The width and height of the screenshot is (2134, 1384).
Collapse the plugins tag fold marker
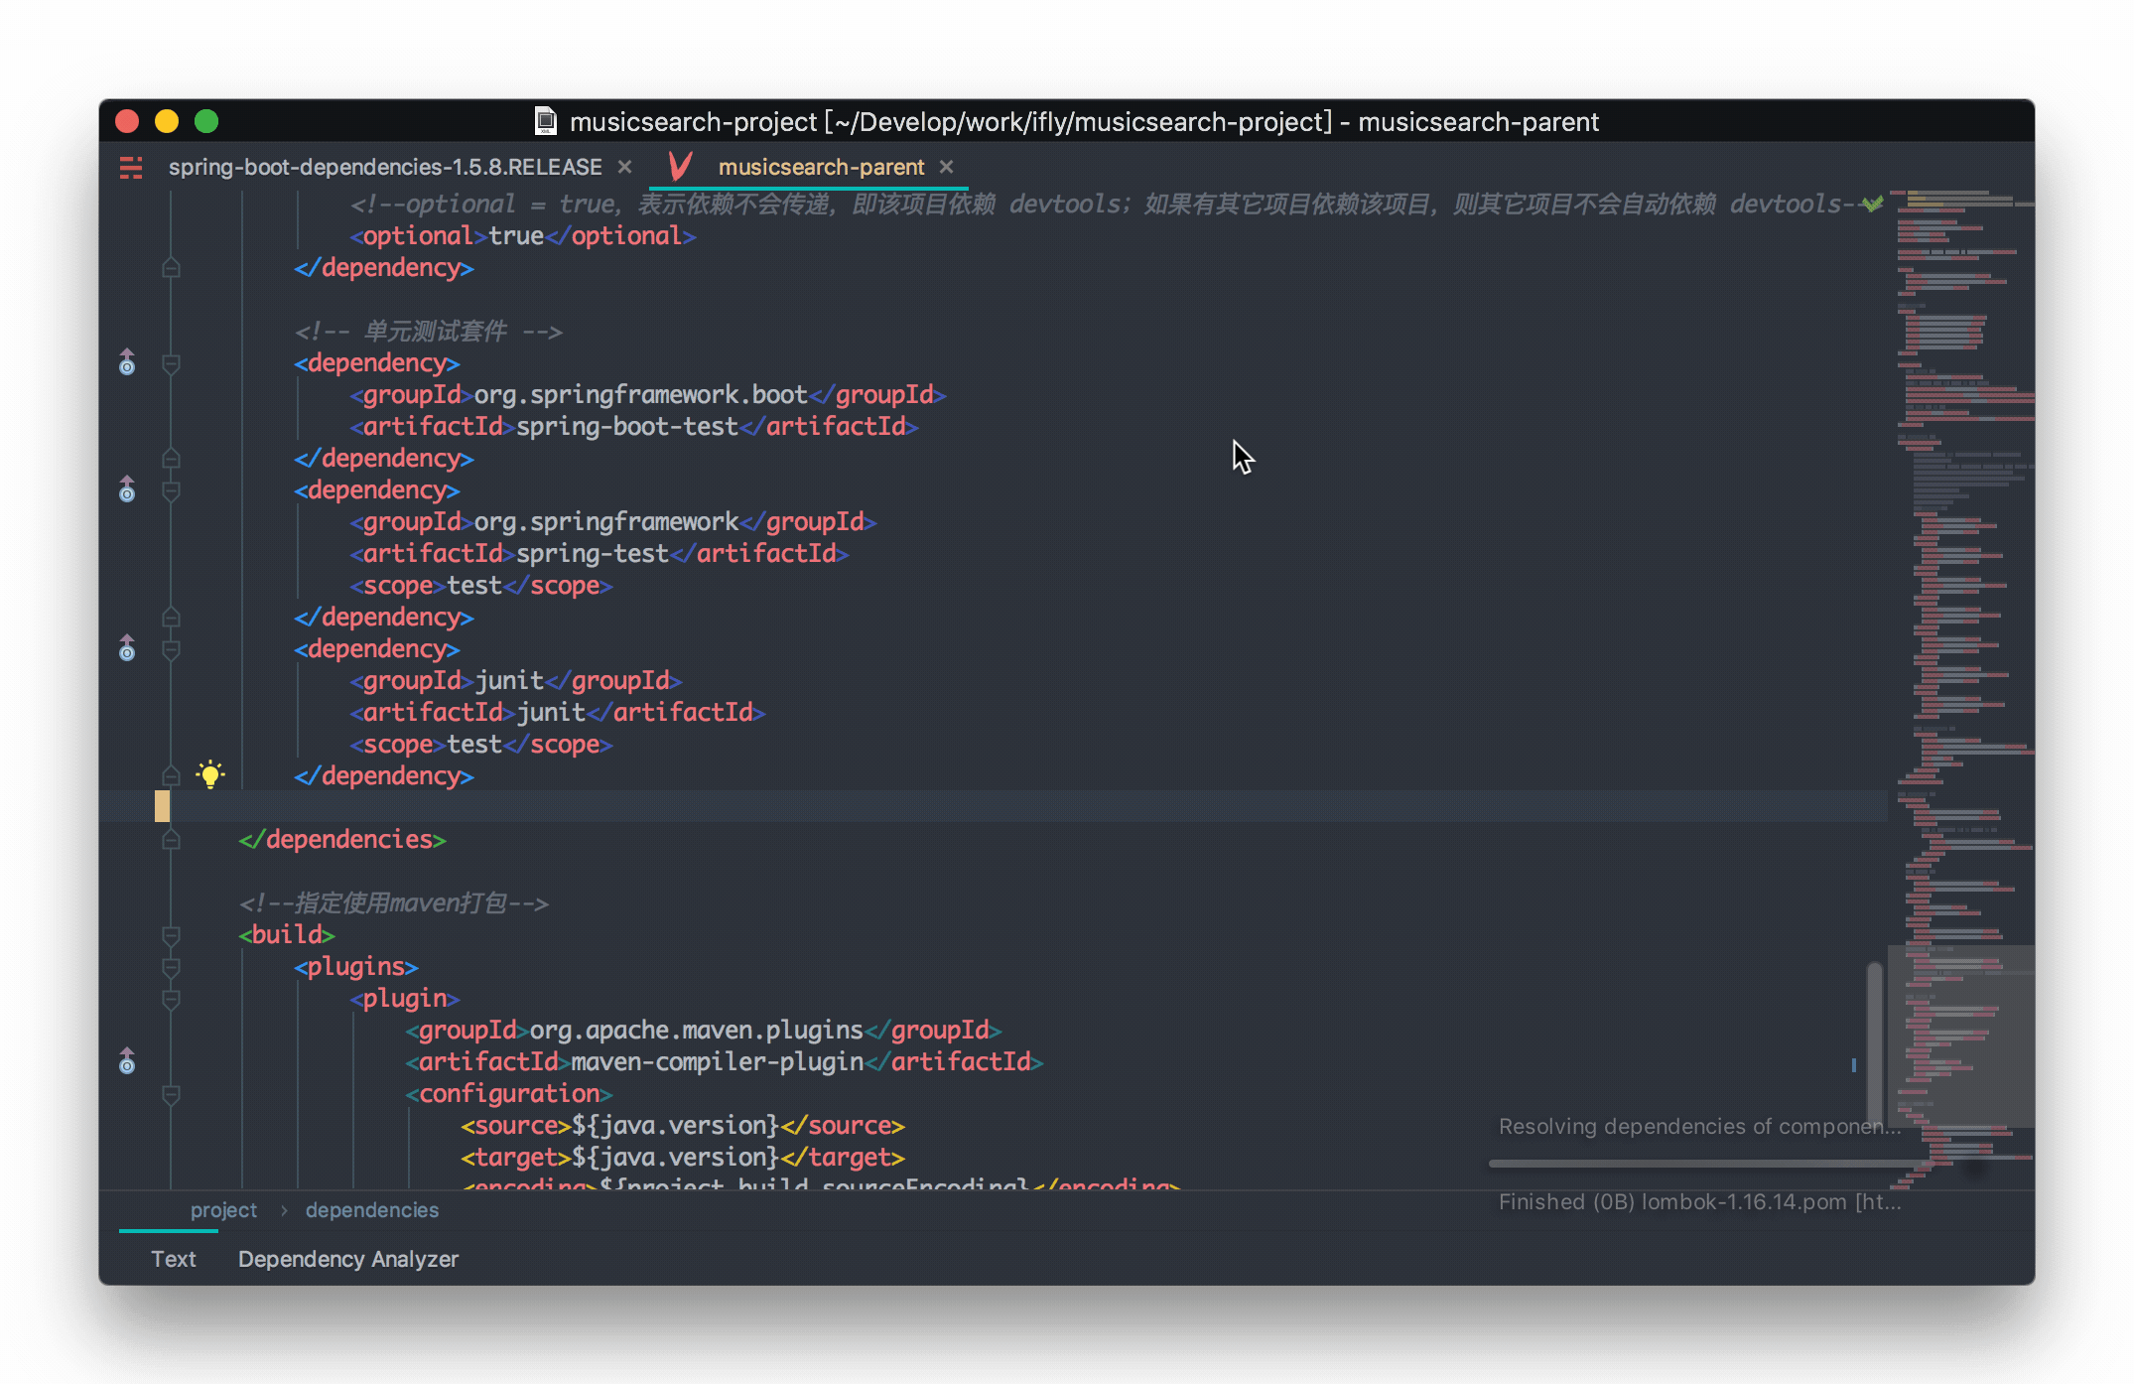click(x=171, y=967)
